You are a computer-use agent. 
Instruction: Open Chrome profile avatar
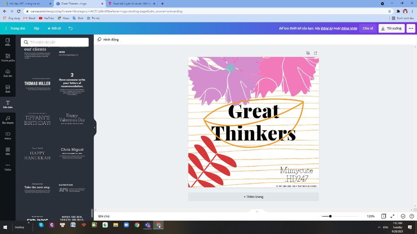click(405, 11)
